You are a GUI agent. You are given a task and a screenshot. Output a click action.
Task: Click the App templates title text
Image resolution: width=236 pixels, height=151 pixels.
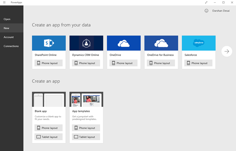point(81,111)
